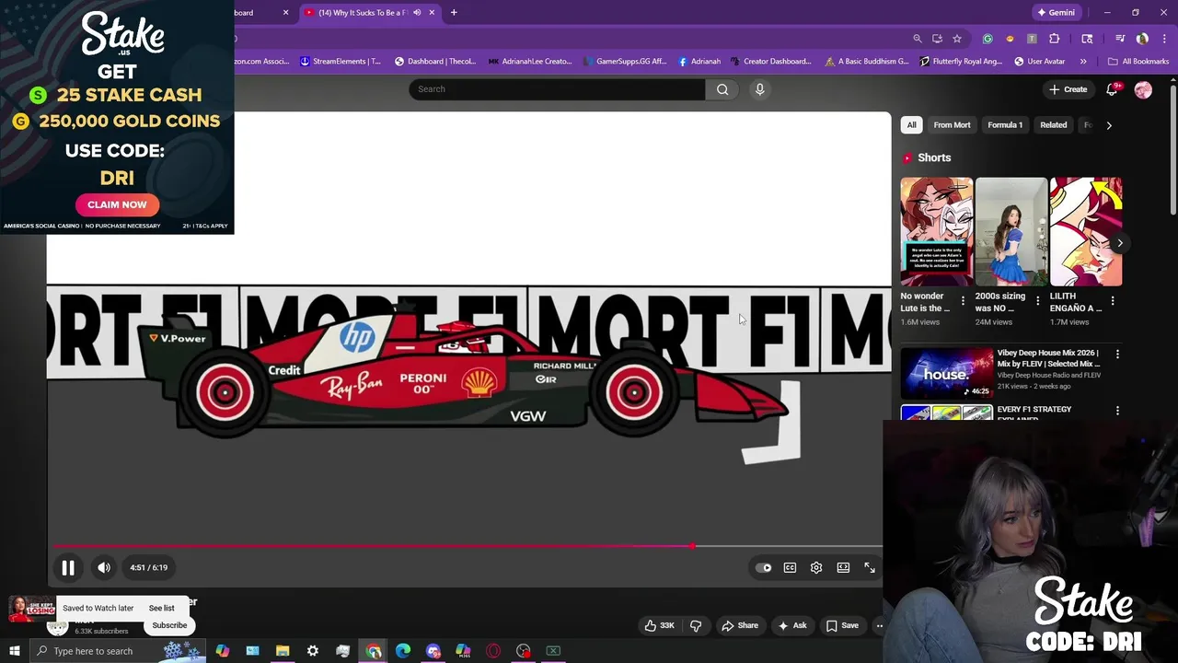
Task: Toggle the autoplay switch in player
Action: (764, 568)
